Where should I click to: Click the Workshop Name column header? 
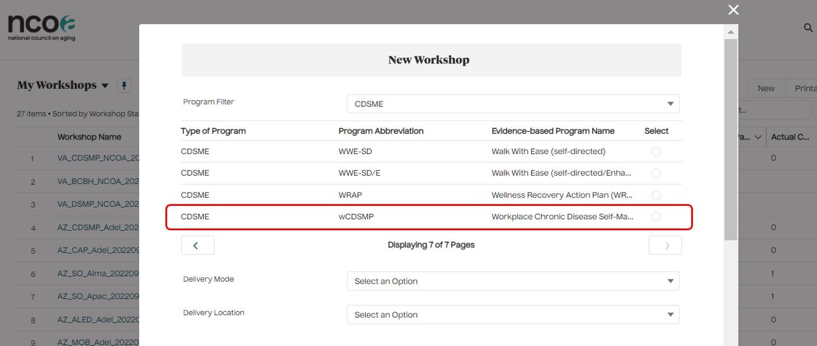tap(89, 137)
